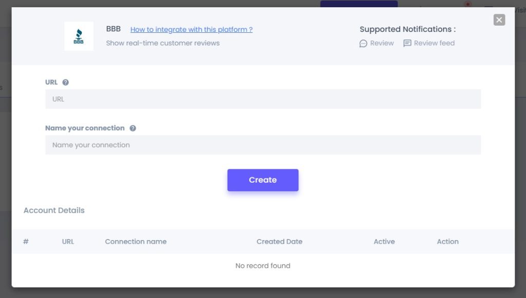Click the 'BBB' platform title
The height and width of the screenshot is (298, 526).
coord(114,29)
